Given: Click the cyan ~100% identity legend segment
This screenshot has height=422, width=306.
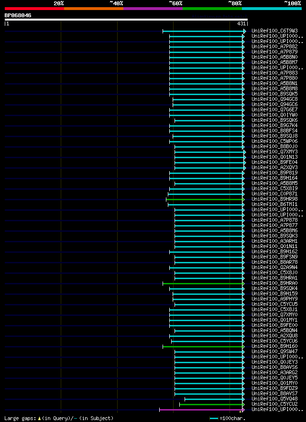Looking at the screenshot, I should tap(272, 9).
